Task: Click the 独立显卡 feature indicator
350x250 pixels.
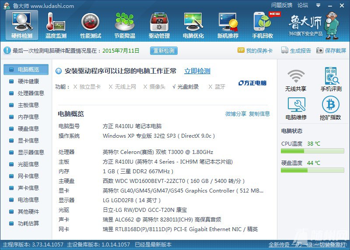Action: click(x=87, y=86)
